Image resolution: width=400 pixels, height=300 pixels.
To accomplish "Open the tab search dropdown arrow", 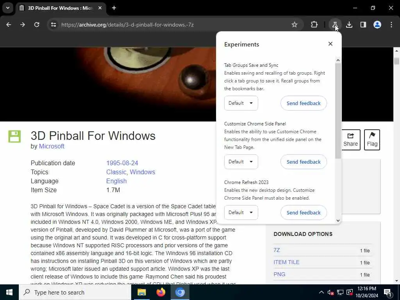I will [8, 8].
